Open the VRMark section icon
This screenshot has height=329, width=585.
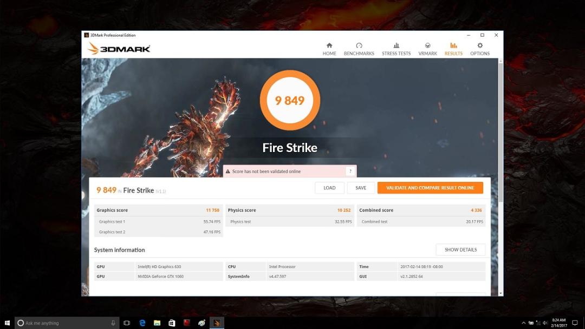[427, 45]
